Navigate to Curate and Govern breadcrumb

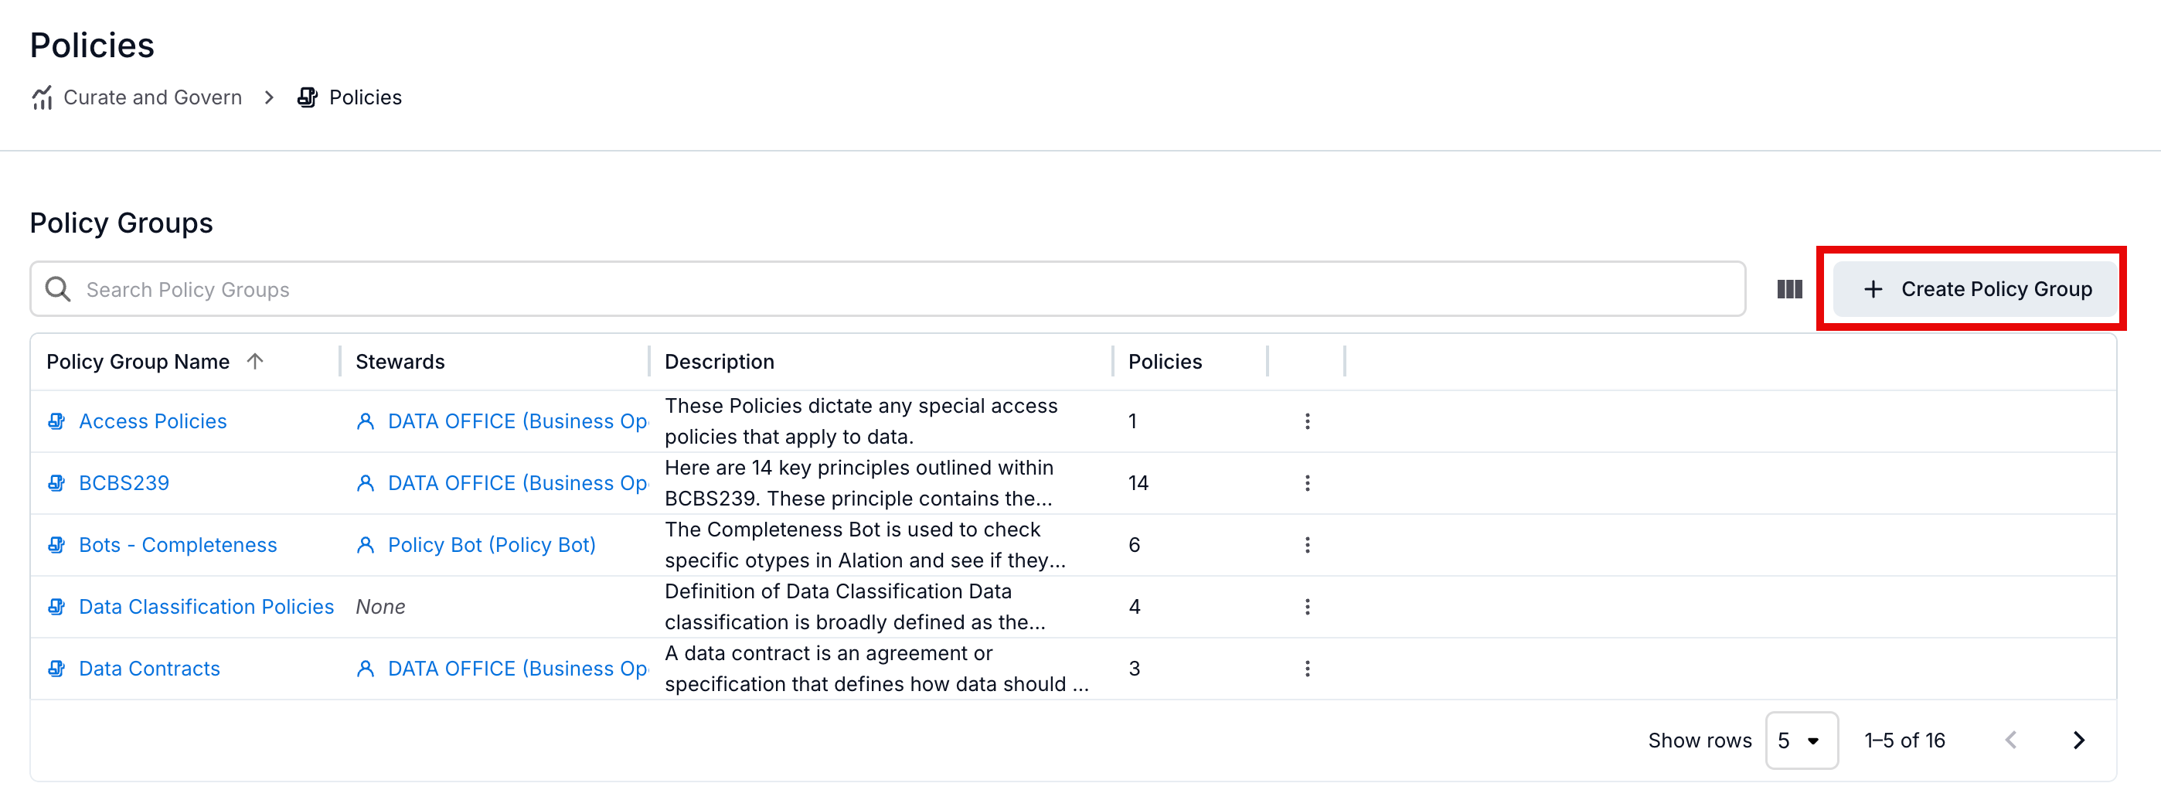pyautogui.click(x=151, y=97)
